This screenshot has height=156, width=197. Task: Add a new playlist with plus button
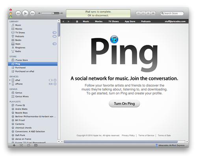(x=14, y=145)
